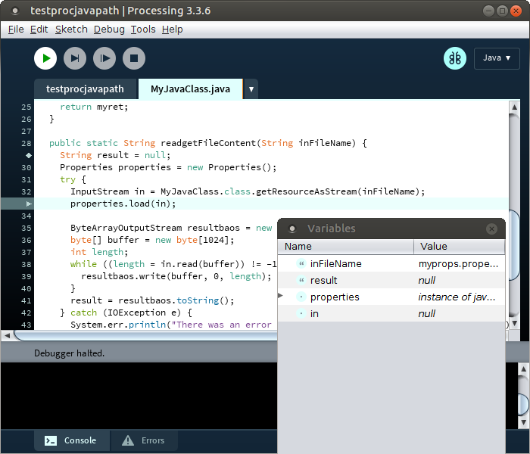Image resolution: width=530 pixels, height=454 pixels.
Task: Click the debugger Step button
Action: [x=74, y=58]
